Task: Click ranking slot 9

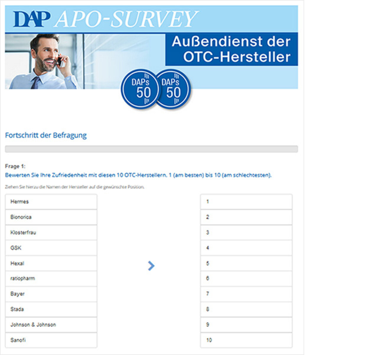Action: pos(246,325)
